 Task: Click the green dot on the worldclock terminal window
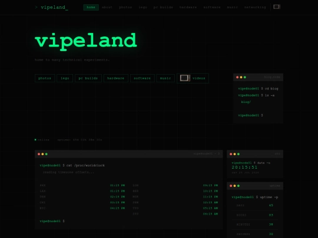coord(47,154)
